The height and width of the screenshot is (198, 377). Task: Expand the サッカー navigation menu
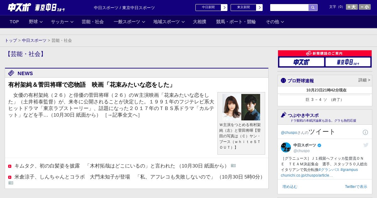[x=62, y=22]
